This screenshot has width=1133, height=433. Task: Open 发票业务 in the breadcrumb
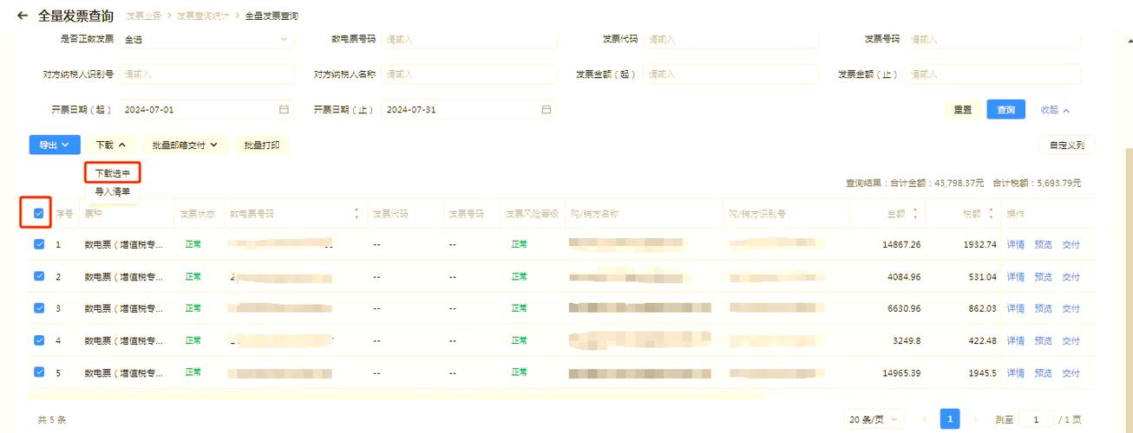[x=144, y=16]
